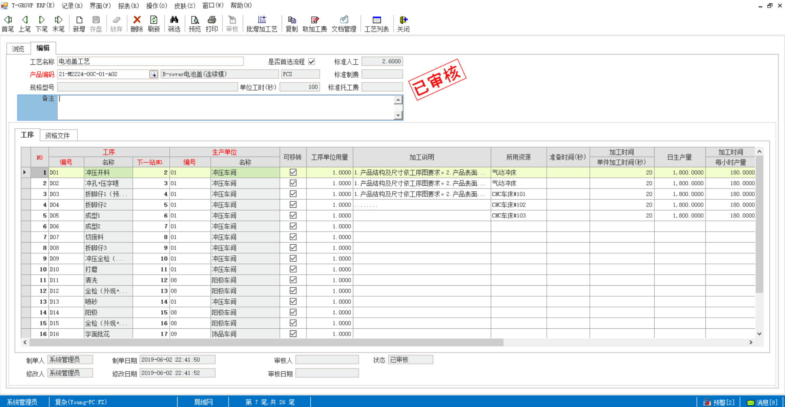Image resolution: width=785 pixels, height=407 pixels.
Task: Click the 工艺名称 input field
Action: pos(150,61)
